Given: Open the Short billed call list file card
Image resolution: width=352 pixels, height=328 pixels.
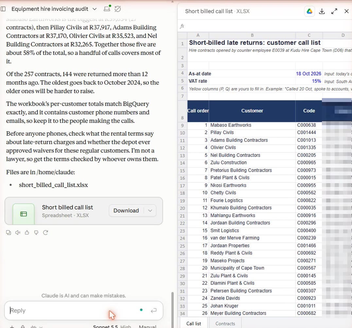Looking at the screenshot, I should tap(83, 211).
